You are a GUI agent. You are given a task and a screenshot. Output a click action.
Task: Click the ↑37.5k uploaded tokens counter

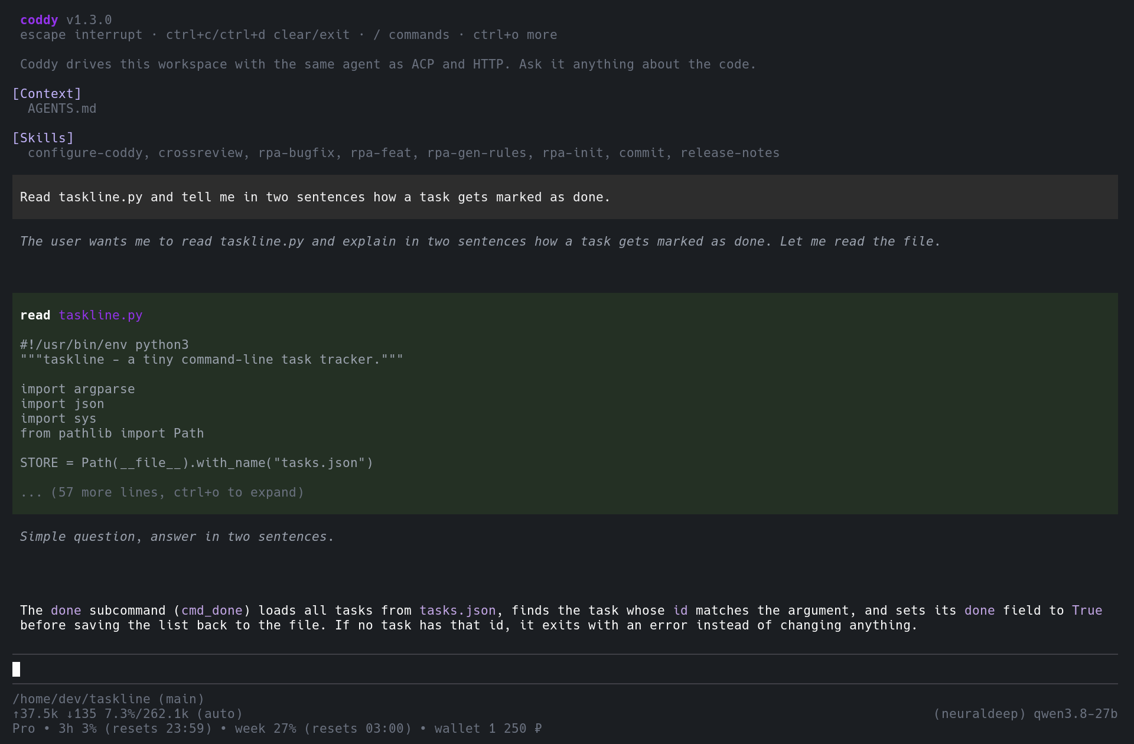click(x=35, y=714)
